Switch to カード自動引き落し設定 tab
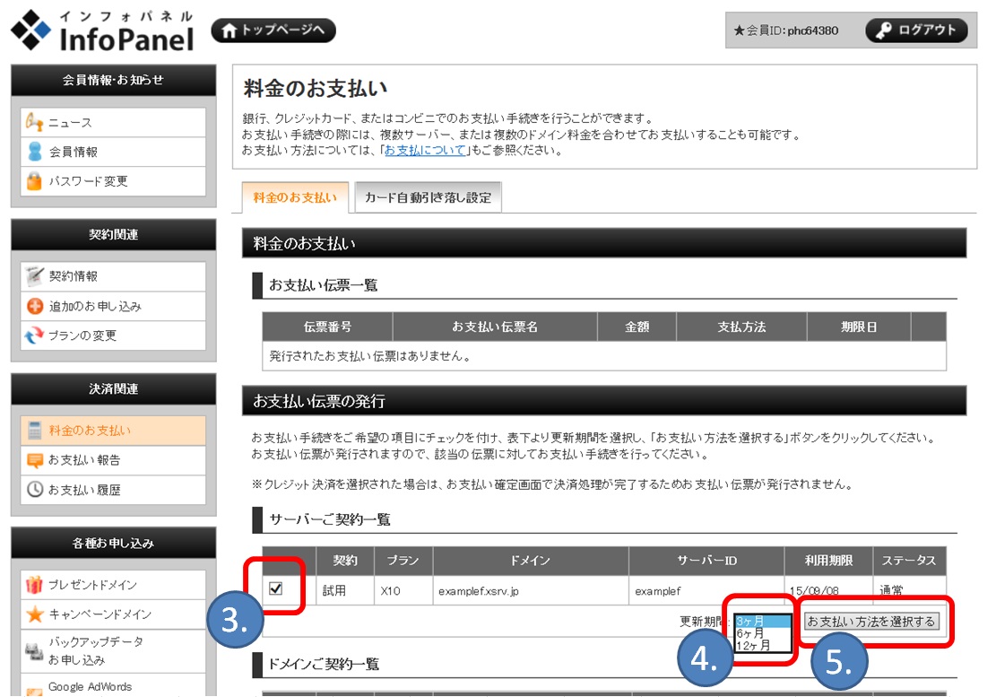The height and width of the screenshot is (697, 996). click(428, 197)
